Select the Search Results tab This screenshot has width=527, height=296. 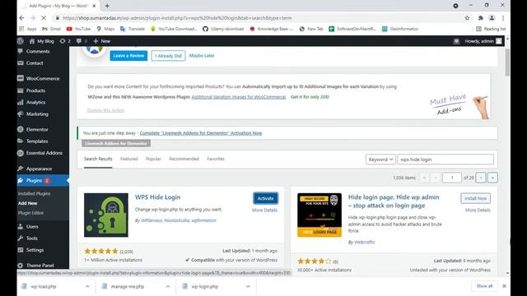(x=98, y=159)
